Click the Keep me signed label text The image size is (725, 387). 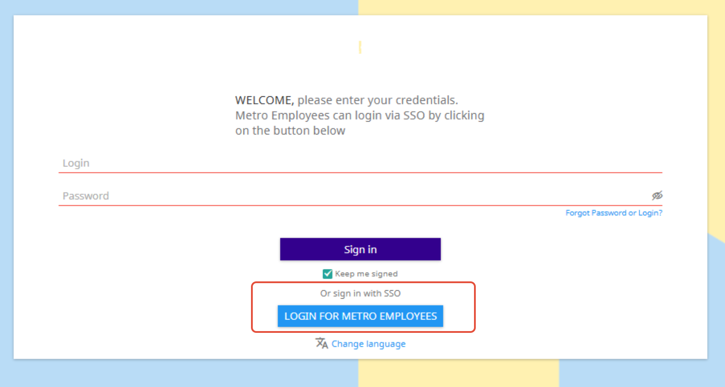(366, 274)
